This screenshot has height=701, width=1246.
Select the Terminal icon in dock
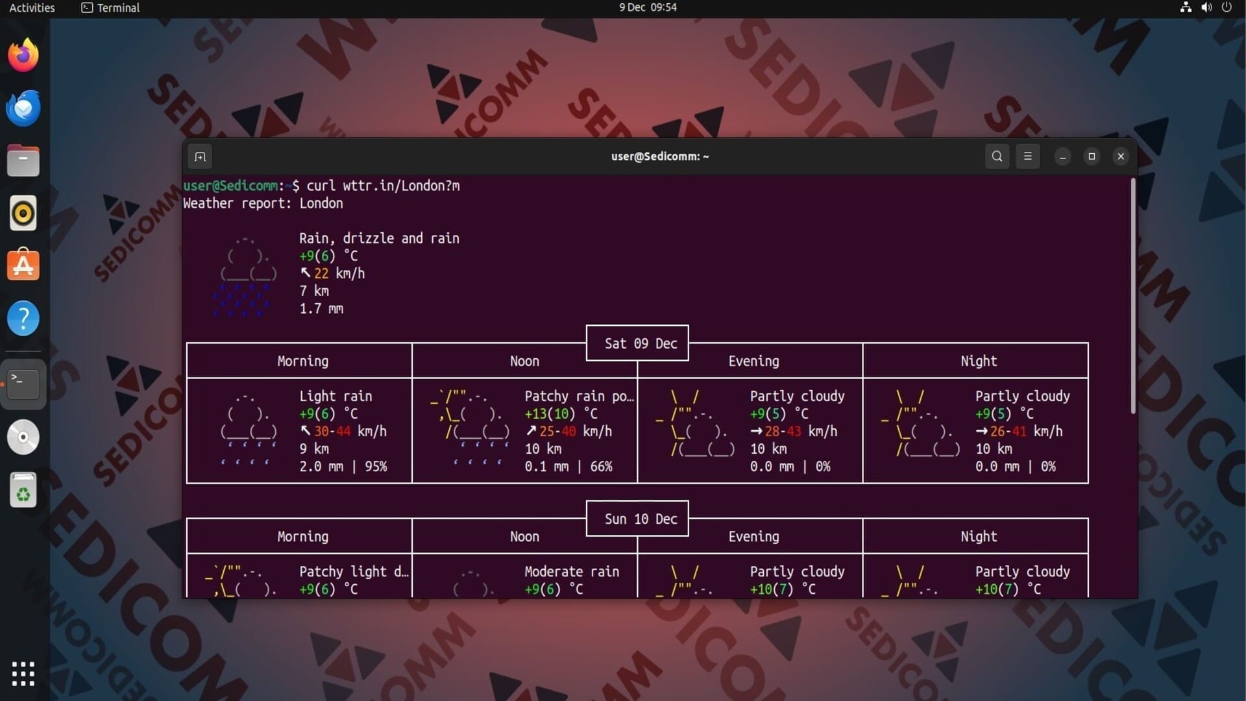[x=23, y=384]
